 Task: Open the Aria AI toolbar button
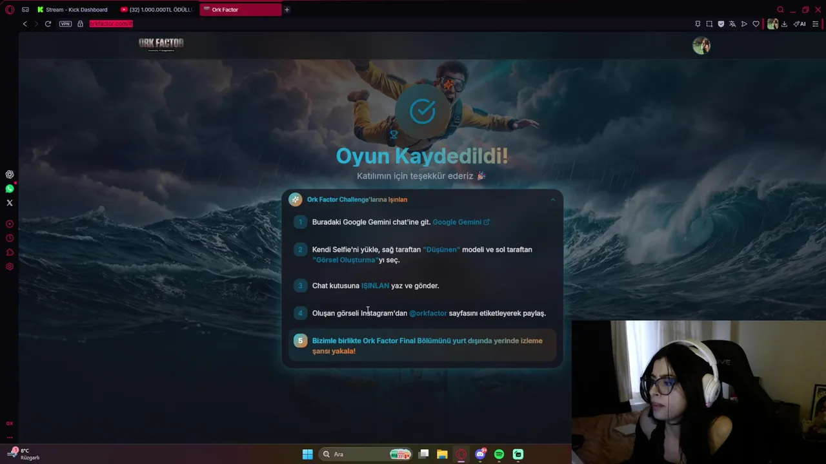800,24
